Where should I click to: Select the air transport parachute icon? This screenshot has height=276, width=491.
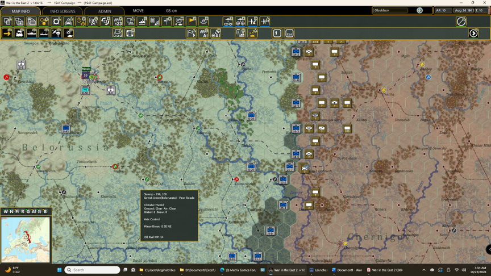[56, 33]
